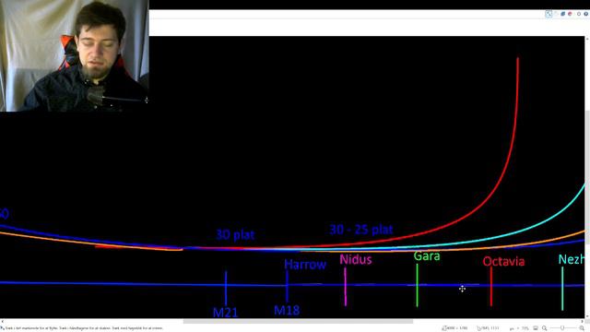Click the vertical scrollbar thumb
This screenshot has height=332, width=590.
[587, 177]
